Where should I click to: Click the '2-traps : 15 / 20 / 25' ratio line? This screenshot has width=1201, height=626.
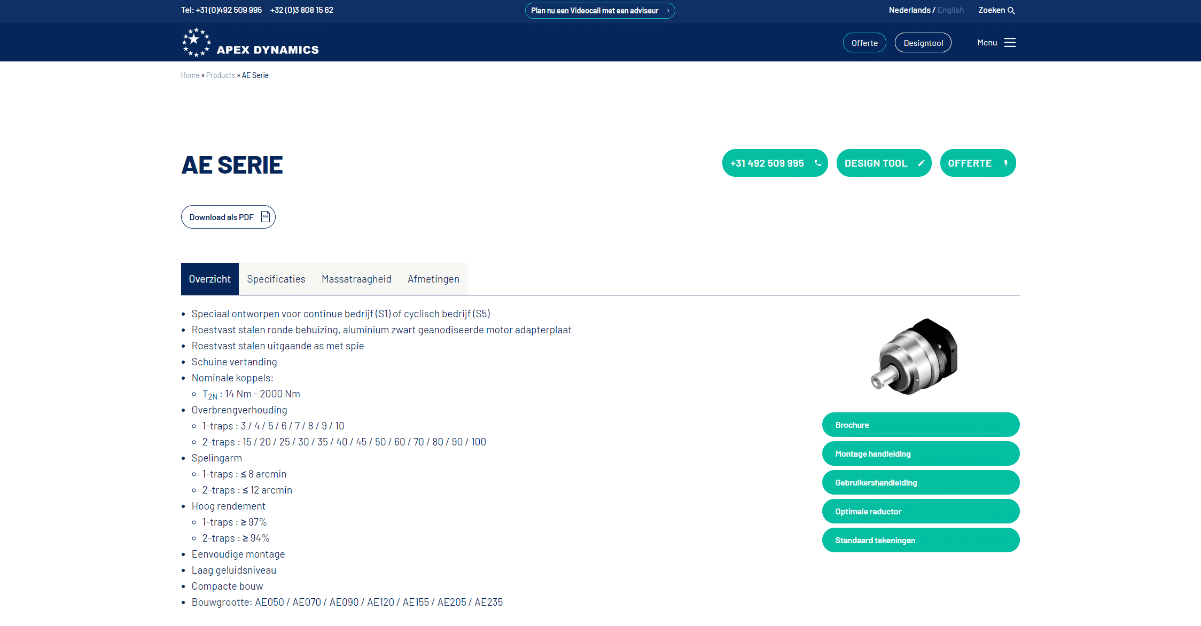click(x=344, y=442)
